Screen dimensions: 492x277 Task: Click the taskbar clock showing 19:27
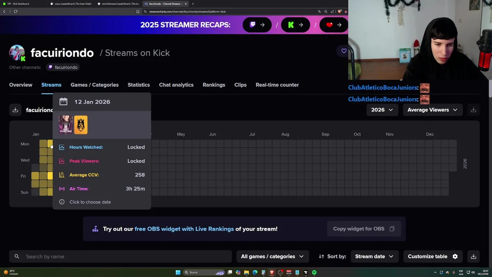point(484,272)
